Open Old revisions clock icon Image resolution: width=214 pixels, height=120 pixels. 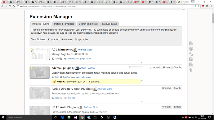[191, 49]
